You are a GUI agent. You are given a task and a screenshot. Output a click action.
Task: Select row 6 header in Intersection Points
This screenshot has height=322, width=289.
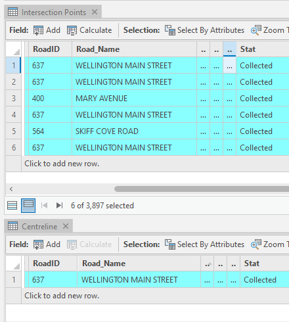click(x=14, y=147)
